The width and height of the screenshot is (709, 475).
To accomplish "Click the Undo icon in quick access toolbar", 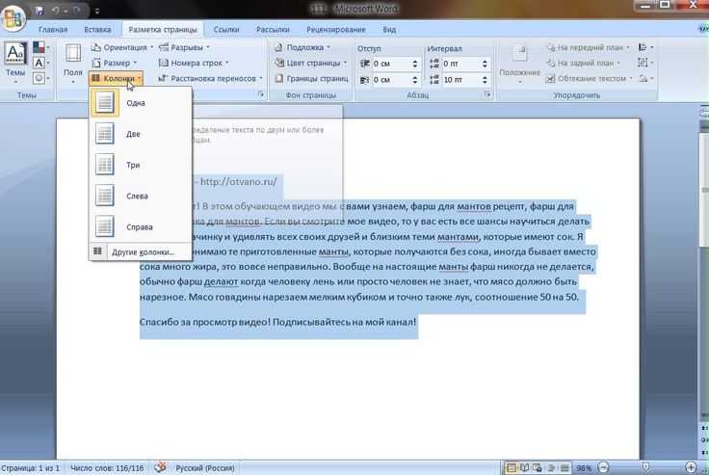I will [55, 10].
